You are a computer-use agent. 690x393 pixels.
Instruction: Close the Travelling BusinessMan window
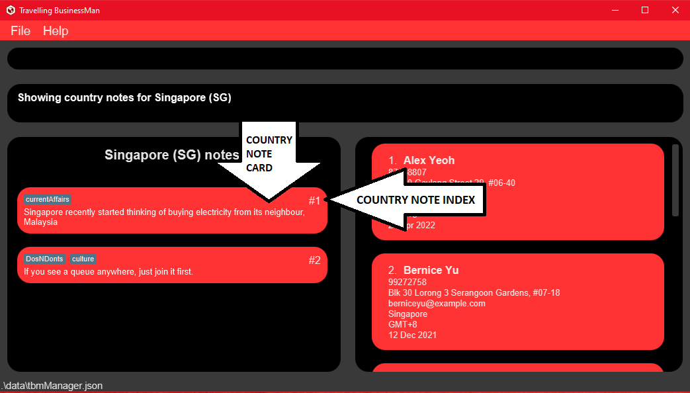coord(675,10)
